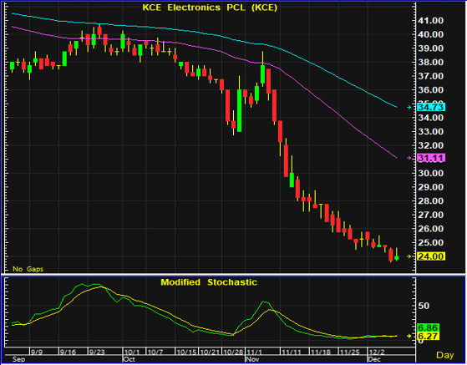
Task: Select the 9/23 date marker
Action: (98, 352)
